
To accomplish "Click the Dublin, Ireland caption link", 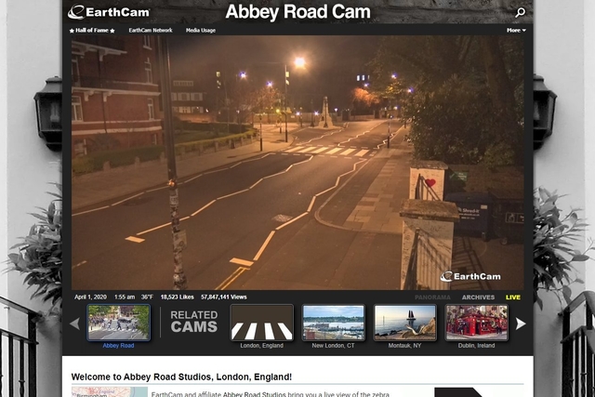I will 476,345.
